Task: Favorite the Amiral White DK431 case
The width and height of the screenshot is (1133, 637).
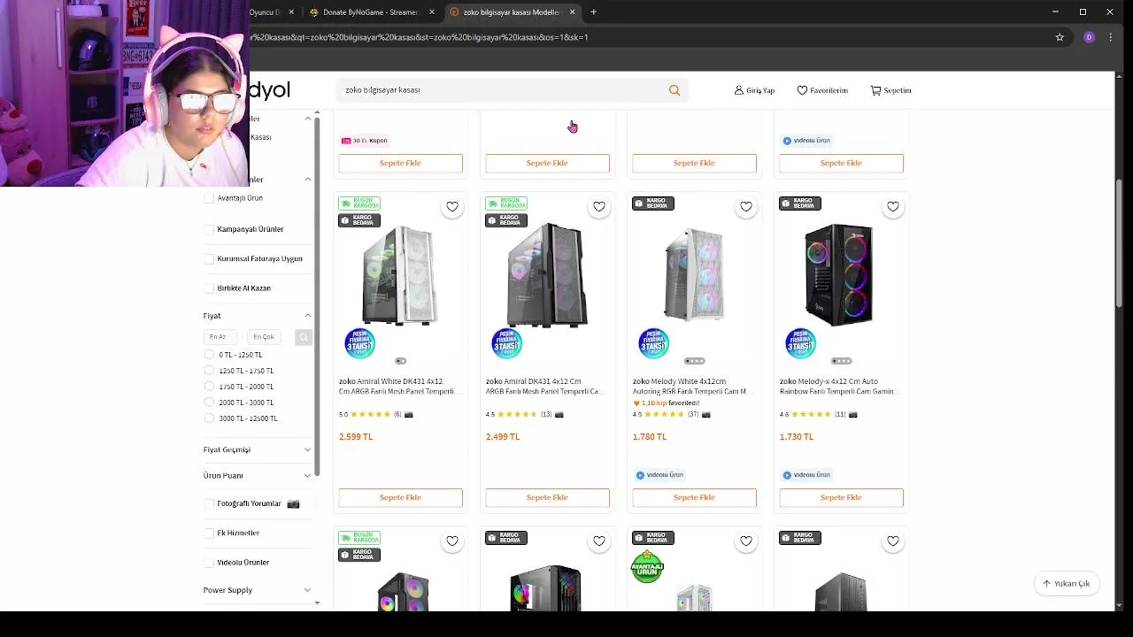Action: point(452,207)
